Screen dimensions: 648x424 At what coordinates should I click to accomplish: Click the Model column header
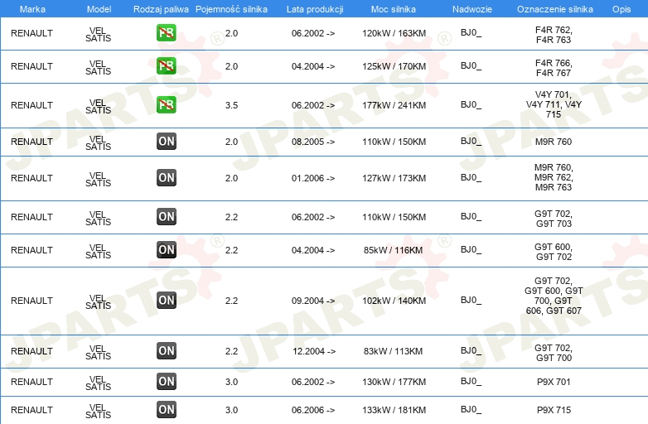tap(99, 9)
